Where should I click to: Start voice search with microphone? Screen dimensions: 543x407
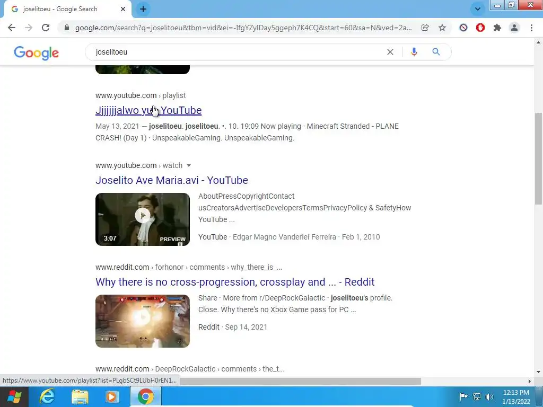click(x=414, y=52)
